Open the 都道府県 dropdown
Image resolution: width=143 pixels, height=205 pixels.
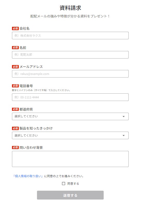point(70,116)
